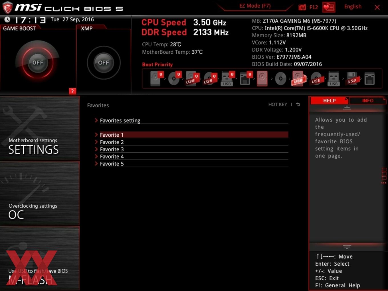Click the Memory Size 8192MB line
This screenshot has width=388, height=291.
(x=279, y=35)
